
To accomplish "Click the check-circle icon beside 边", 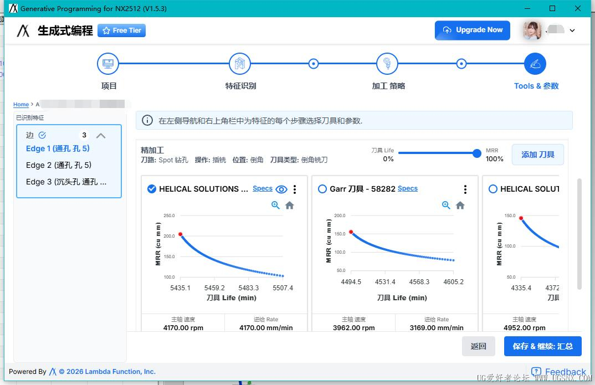I will 42,135.
